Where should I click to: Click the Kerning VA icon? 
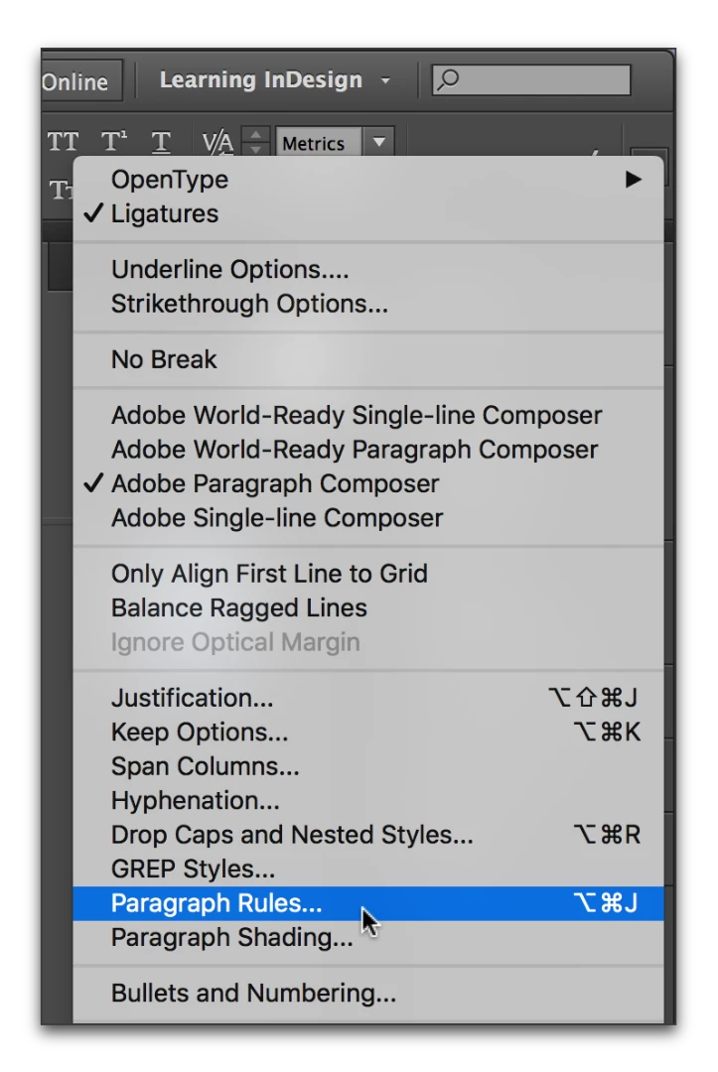(x=217, y=142)
